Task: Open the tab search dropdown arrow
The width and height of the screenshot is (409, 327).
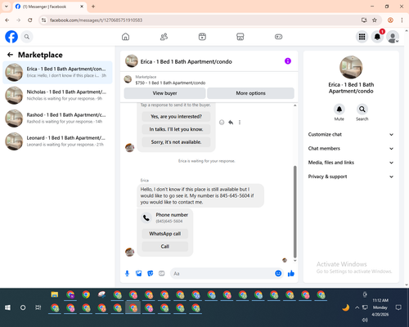Action: pyautogui.click(x=7, y=7)
